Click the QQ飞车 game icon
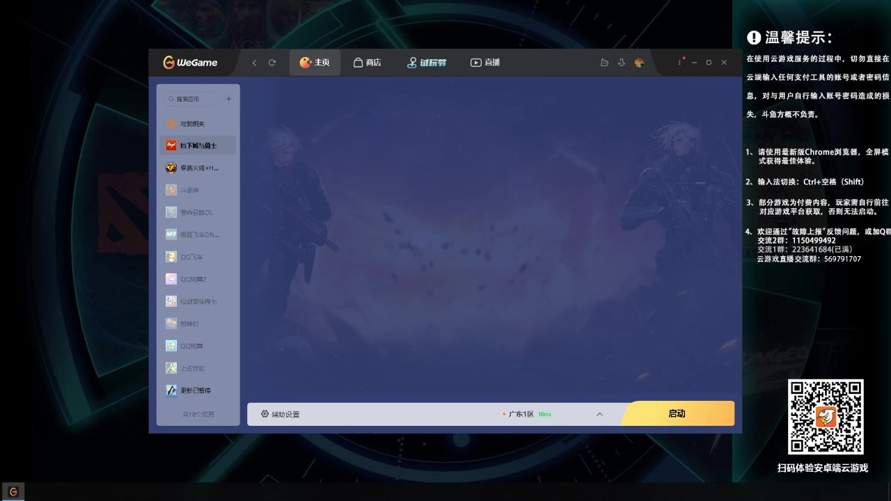 [x=171, y=257]
